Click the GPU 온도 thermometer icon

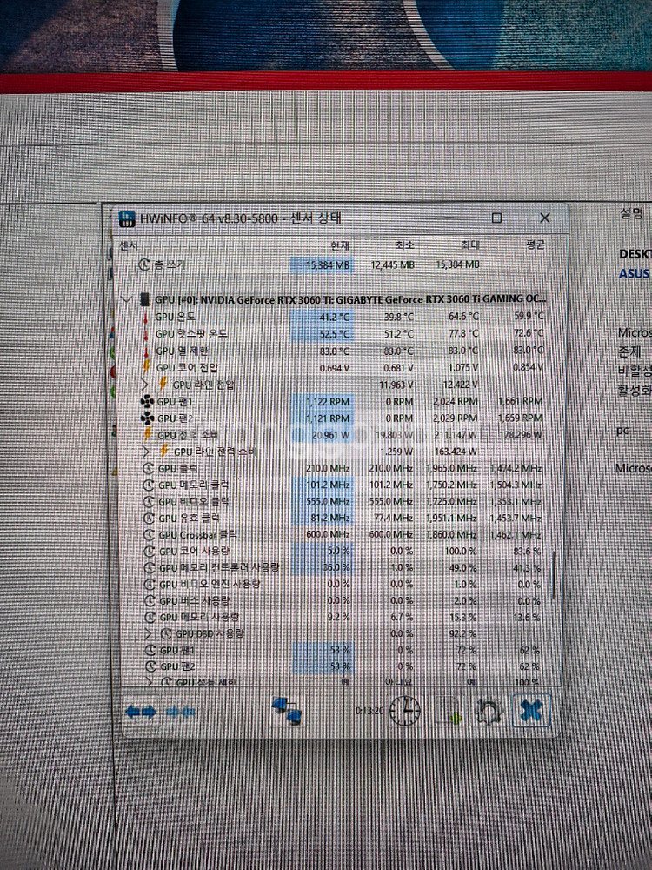[x=146, y=317]
